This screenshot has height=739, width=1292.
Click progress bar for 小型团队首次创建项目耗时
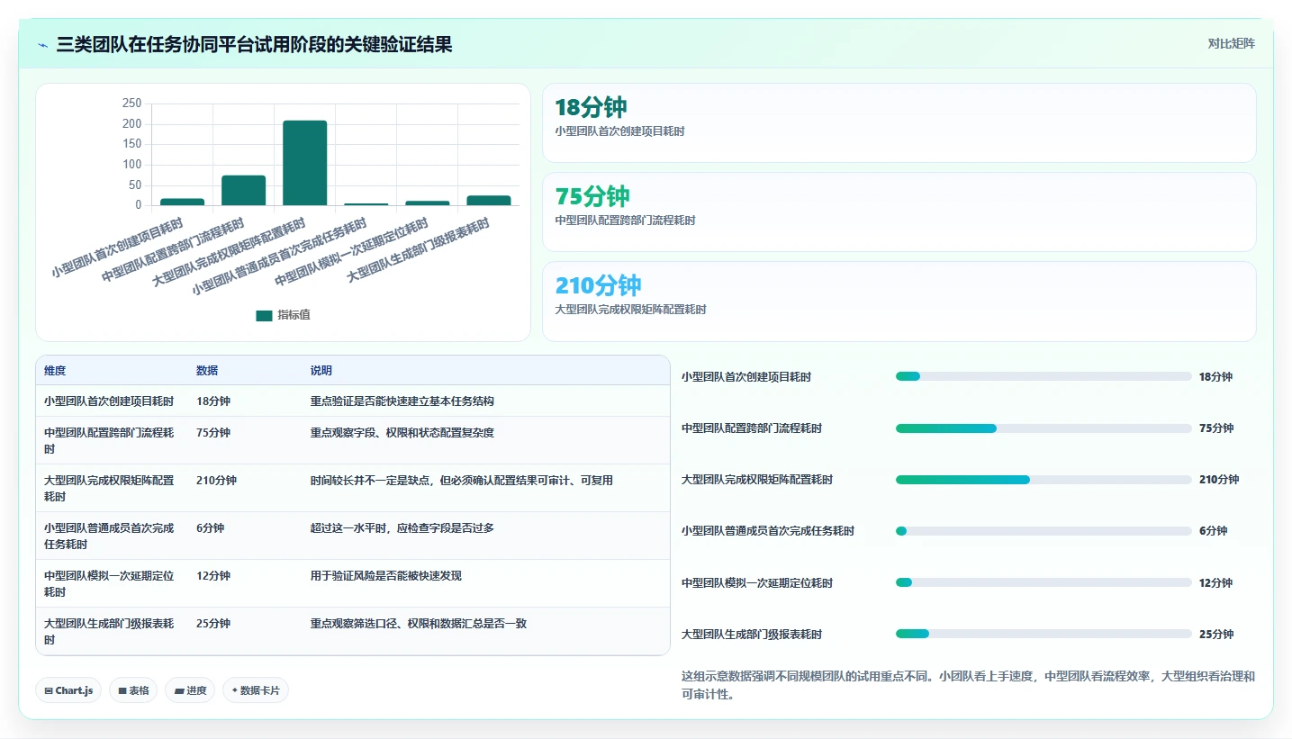[x=1044, y=377]
